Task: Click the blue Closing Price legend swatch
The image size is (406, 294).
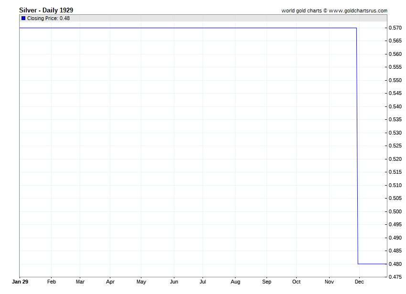Action: 23,18
